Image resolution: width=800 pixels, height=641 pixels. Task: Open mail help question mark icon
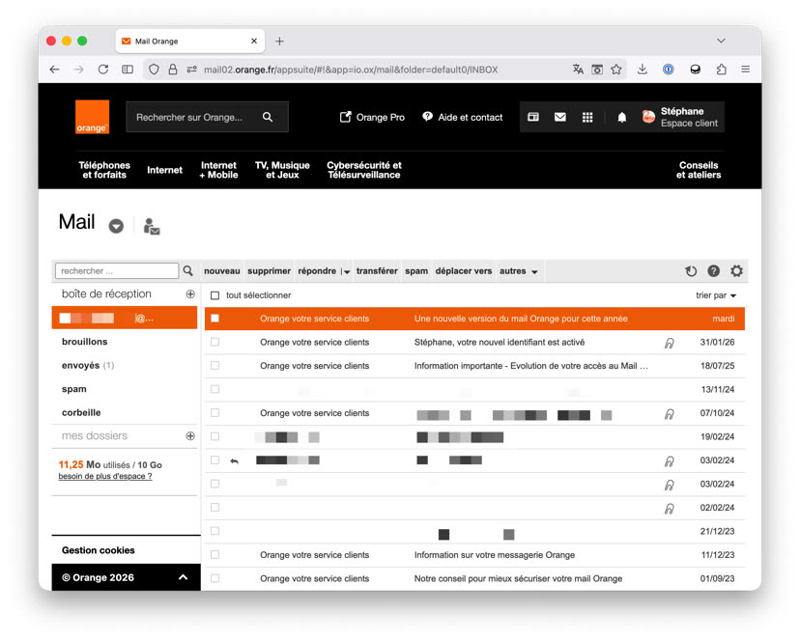(x=713, y=270)
